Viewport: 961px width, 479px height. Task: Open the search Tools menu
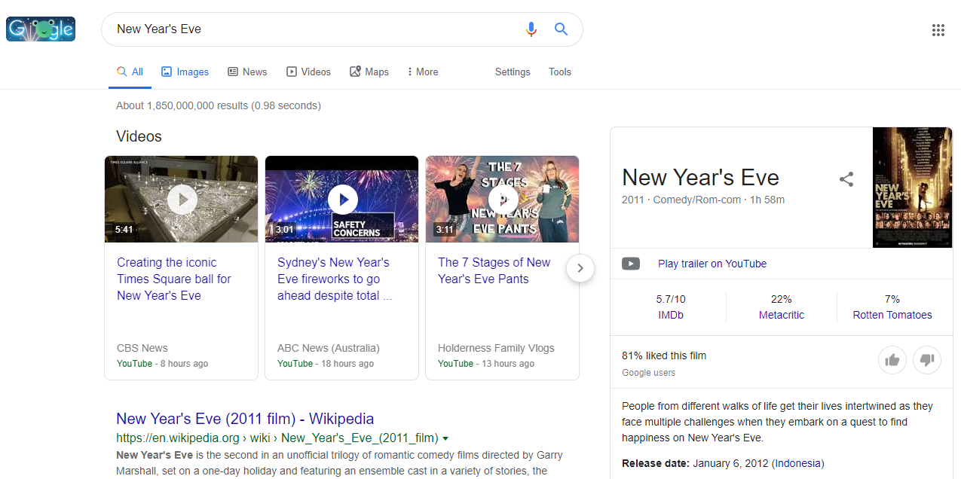(560, 72)
